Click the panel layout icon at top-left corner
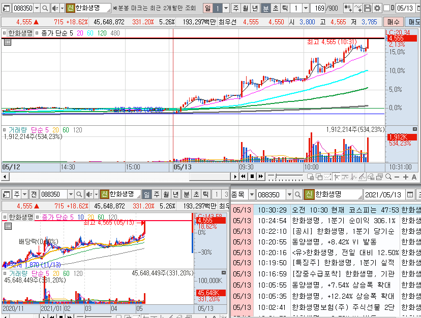The image size is (421, 318). (x=7, y=8)
